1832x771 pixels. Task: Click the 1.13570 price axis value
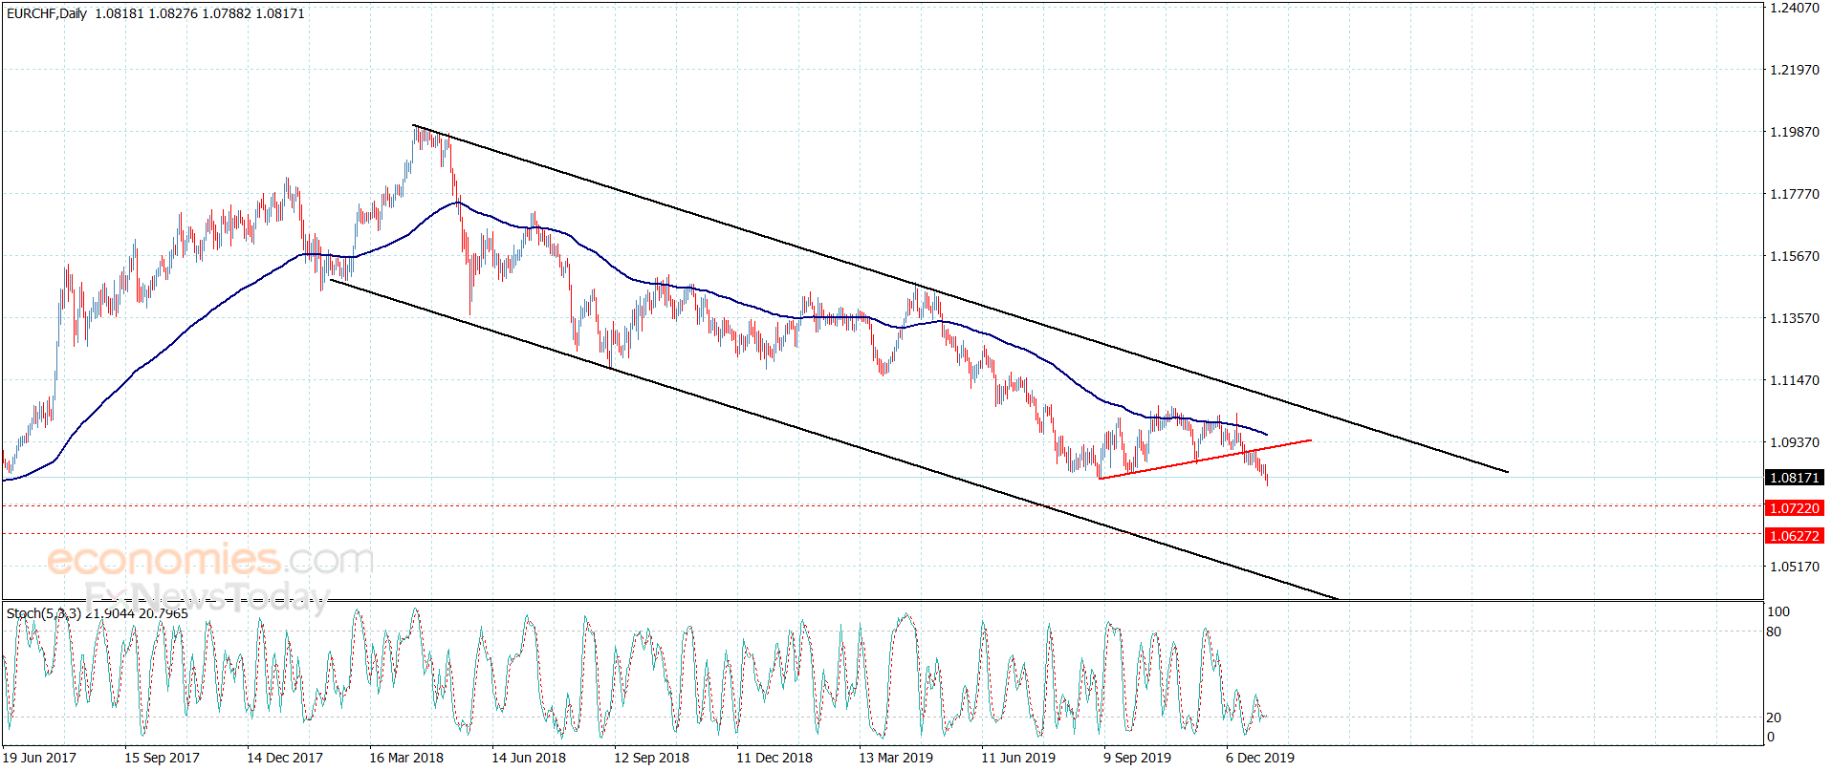coord(1795,318)
